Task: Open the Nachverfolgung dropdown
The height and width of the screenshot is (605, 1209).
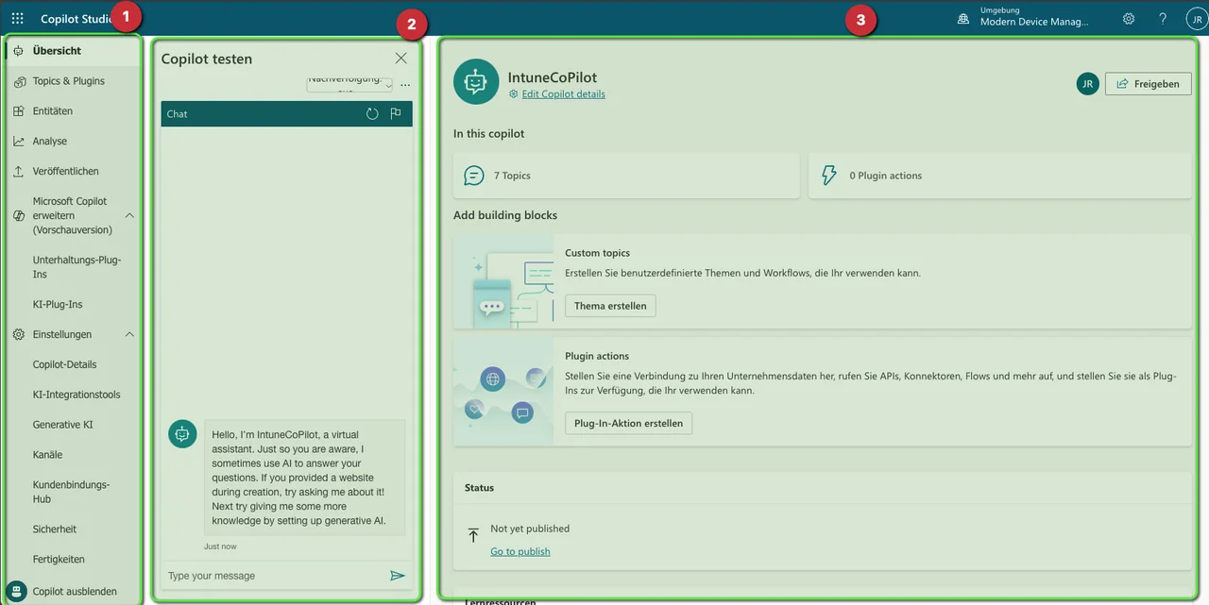Action: click(349, 85)
